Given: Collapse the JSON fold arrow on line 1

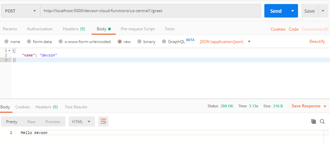Looking at the screenshot, I should pyautogui.click(x=9, y=51).
